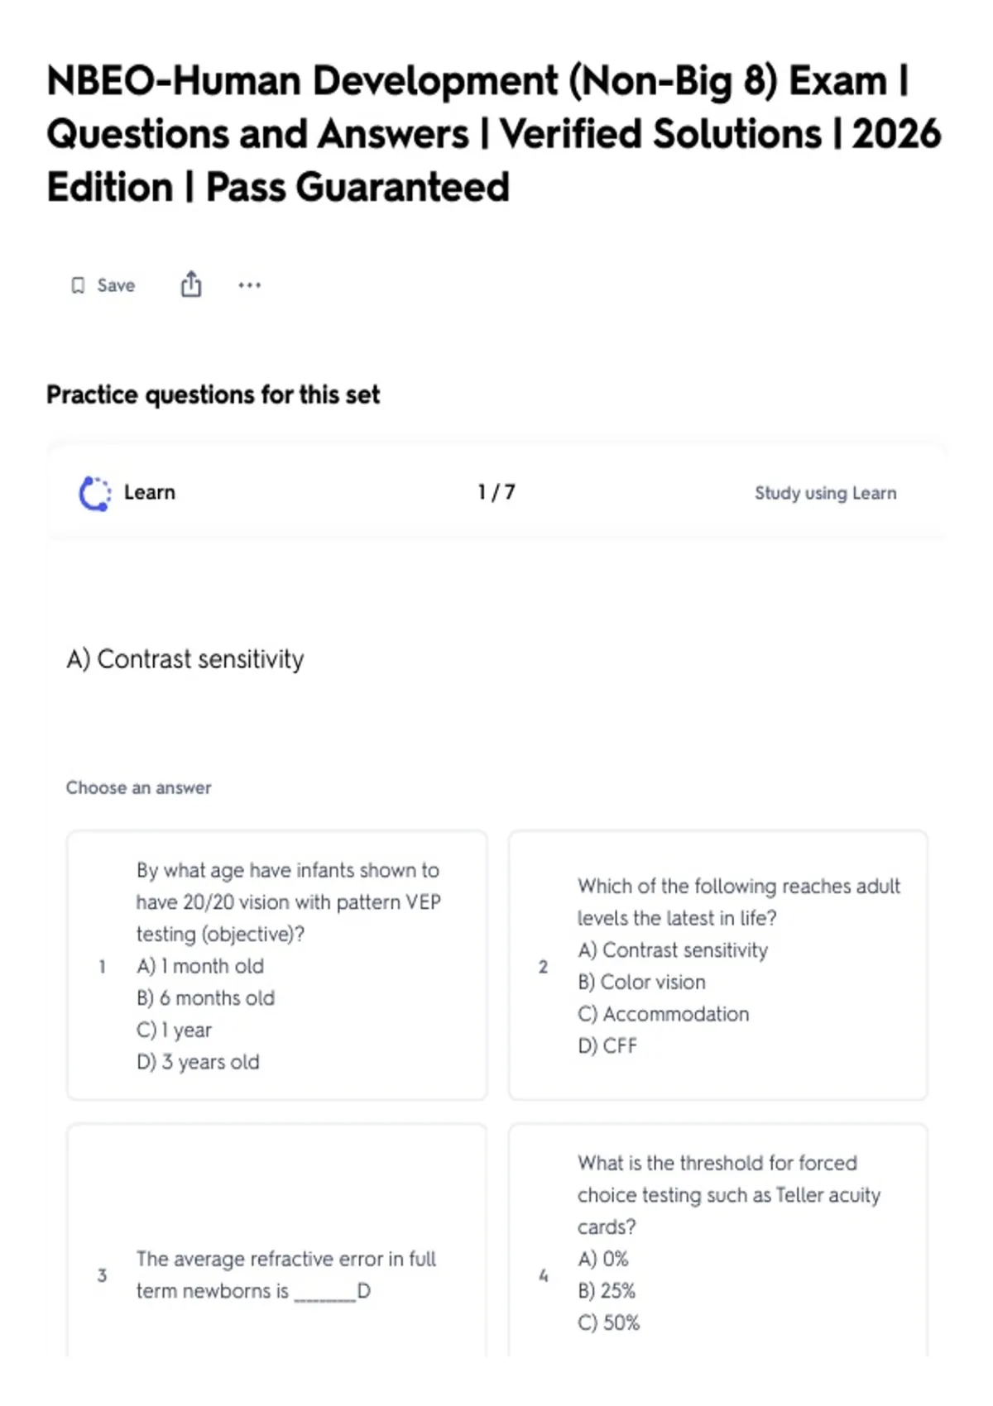
Task: Click the 1 / 7 progress counter
Action: click(x=496, y=492)
